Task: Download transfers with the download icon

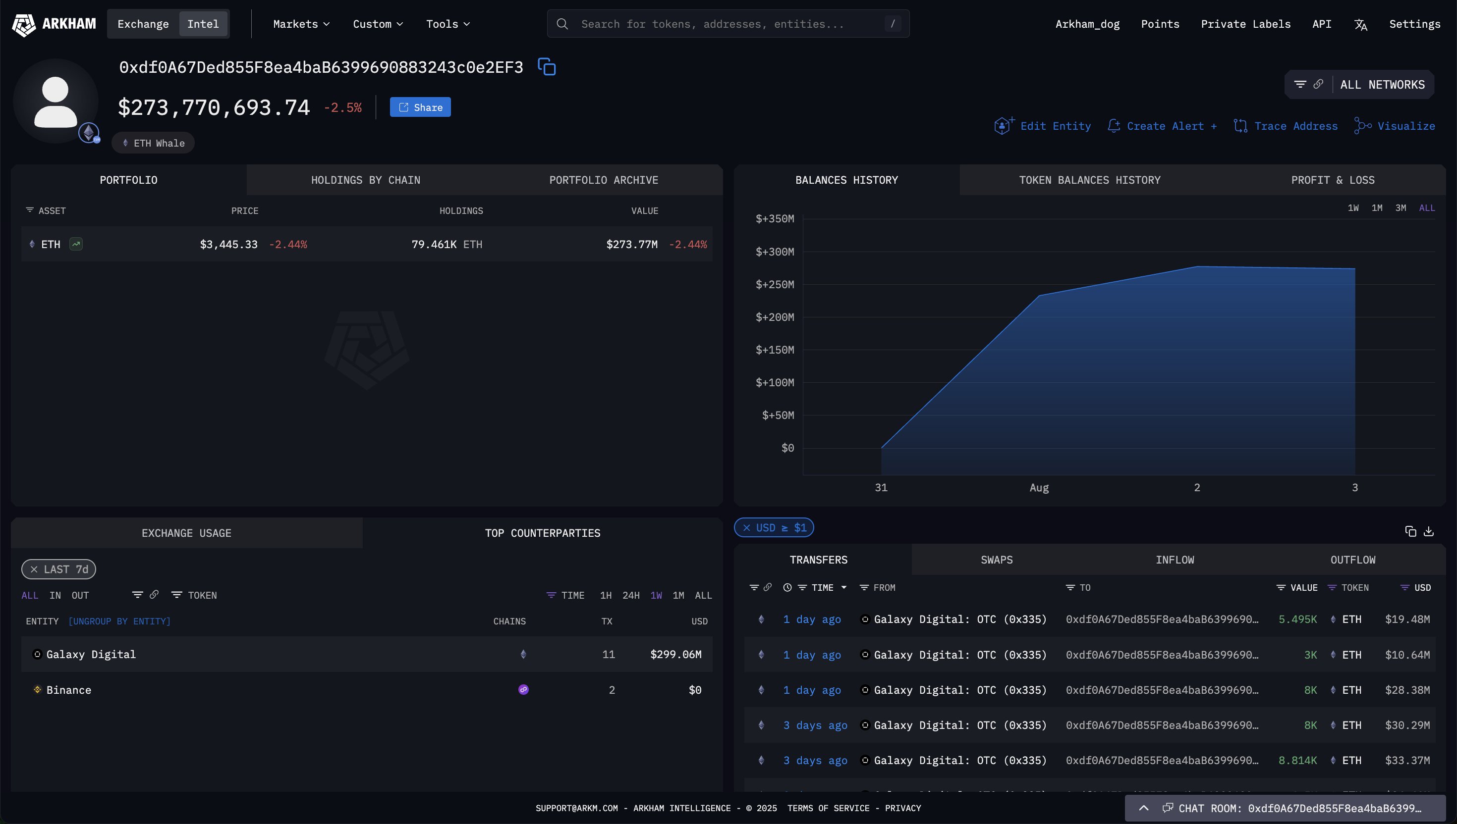Action: pyautogui.click(x=1429, y=531)
